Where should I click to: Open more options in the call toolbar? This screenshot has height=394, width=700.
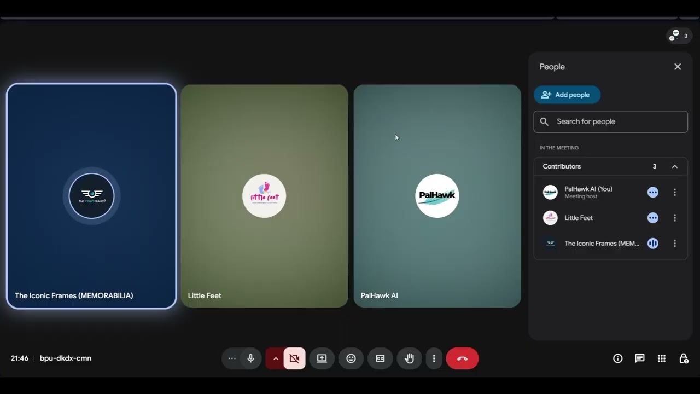tap(434, 358)
